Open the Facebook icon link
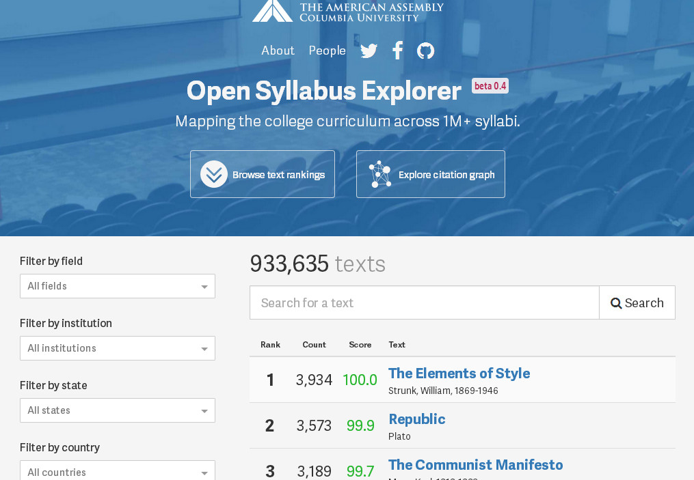This screenshot has height=480, width=694. 397,51
